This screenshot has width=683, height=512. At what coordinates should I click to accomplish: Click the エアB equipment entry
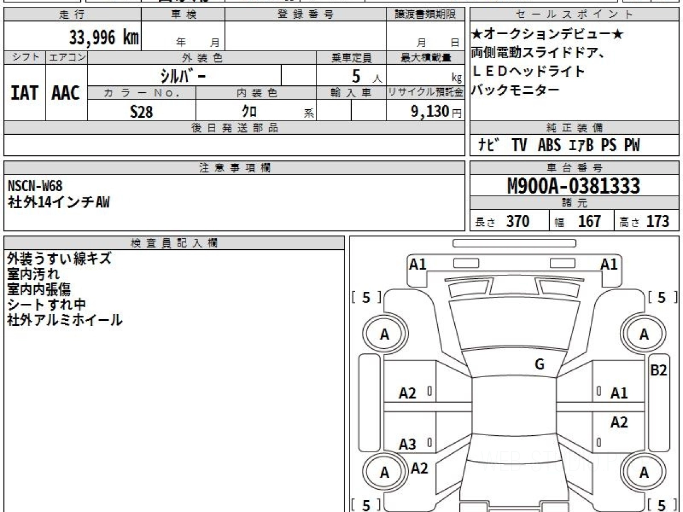[x=581, y=145]
